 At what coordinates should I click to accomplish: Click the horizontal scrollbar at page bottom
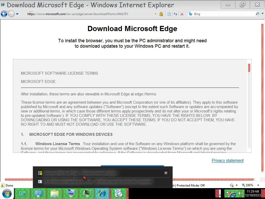coord(129,179)
